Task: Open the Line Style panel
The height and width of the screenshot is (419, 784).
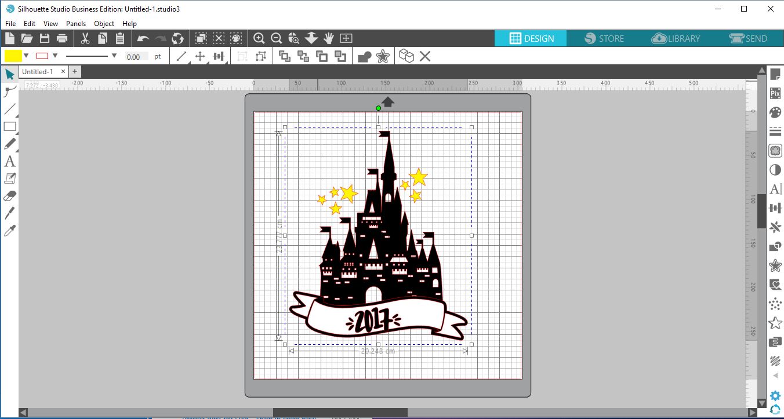Action: coord(775,132)
